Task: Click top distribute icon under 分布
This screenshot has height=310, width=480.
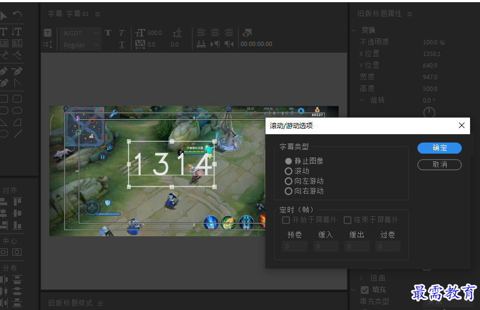Action: click(x=17, y=279)
